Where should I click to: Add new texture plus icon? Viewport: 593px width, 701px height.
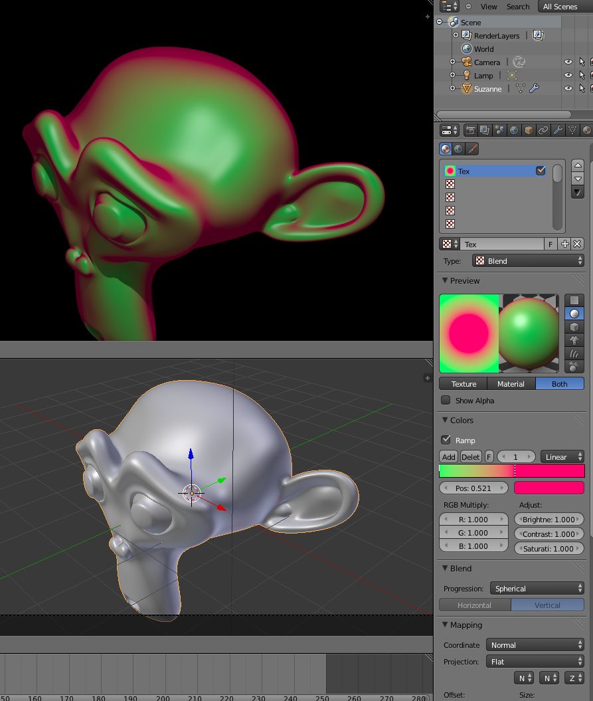tap(565, 244)
